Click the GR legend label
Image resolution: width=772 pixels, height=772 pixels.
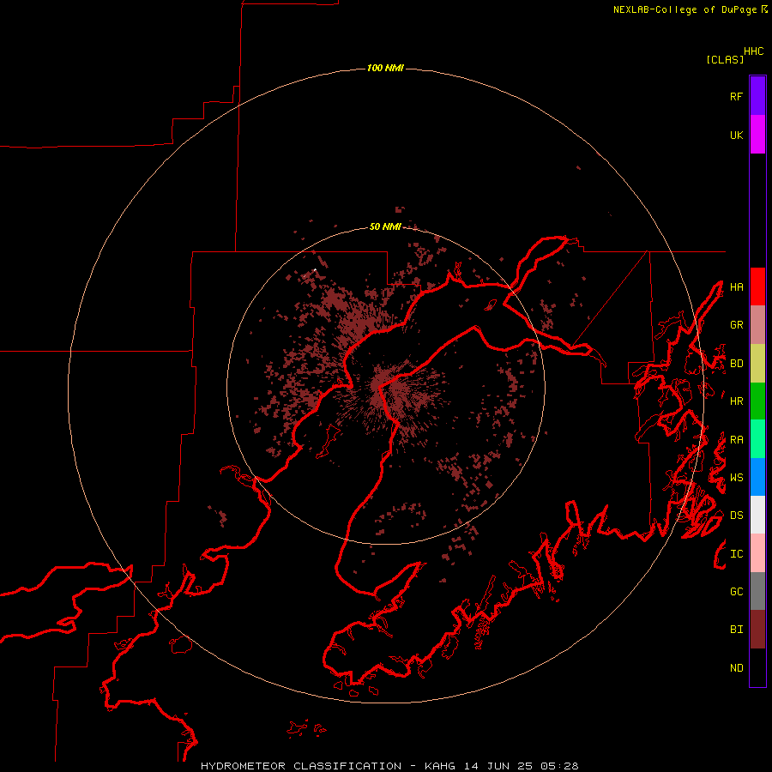click(x=736, y=325)
